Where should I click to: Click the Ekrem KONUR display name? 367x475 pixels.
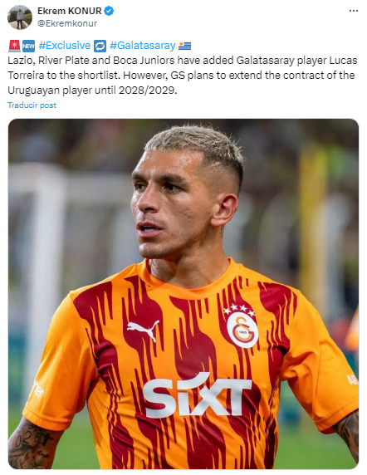click(x=70, y=11)
